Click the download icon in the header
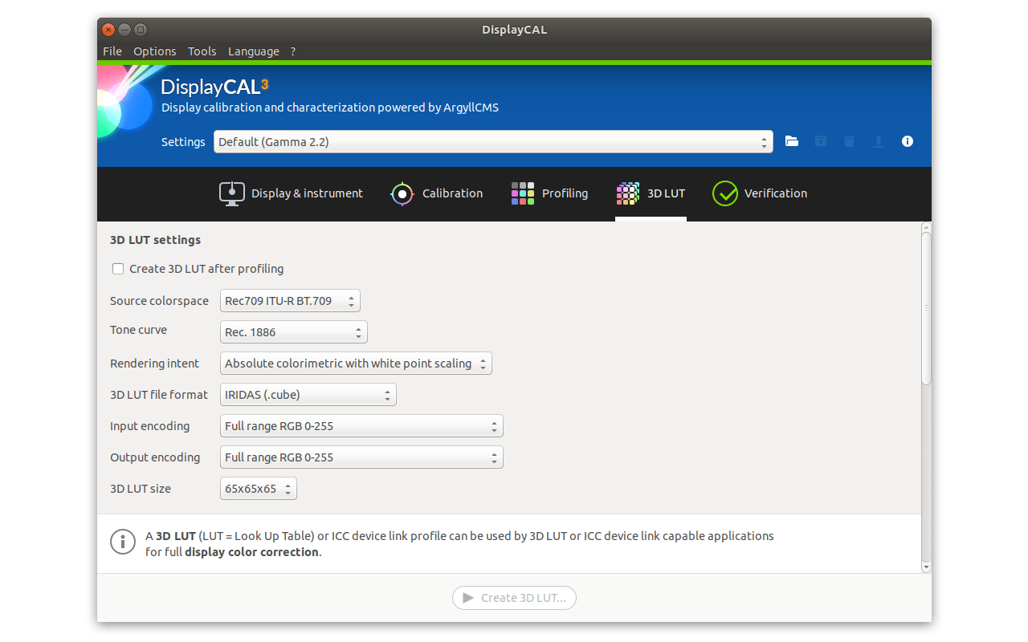The height and width of the screenshot is (642, 1028). click(x=878, y=140)
